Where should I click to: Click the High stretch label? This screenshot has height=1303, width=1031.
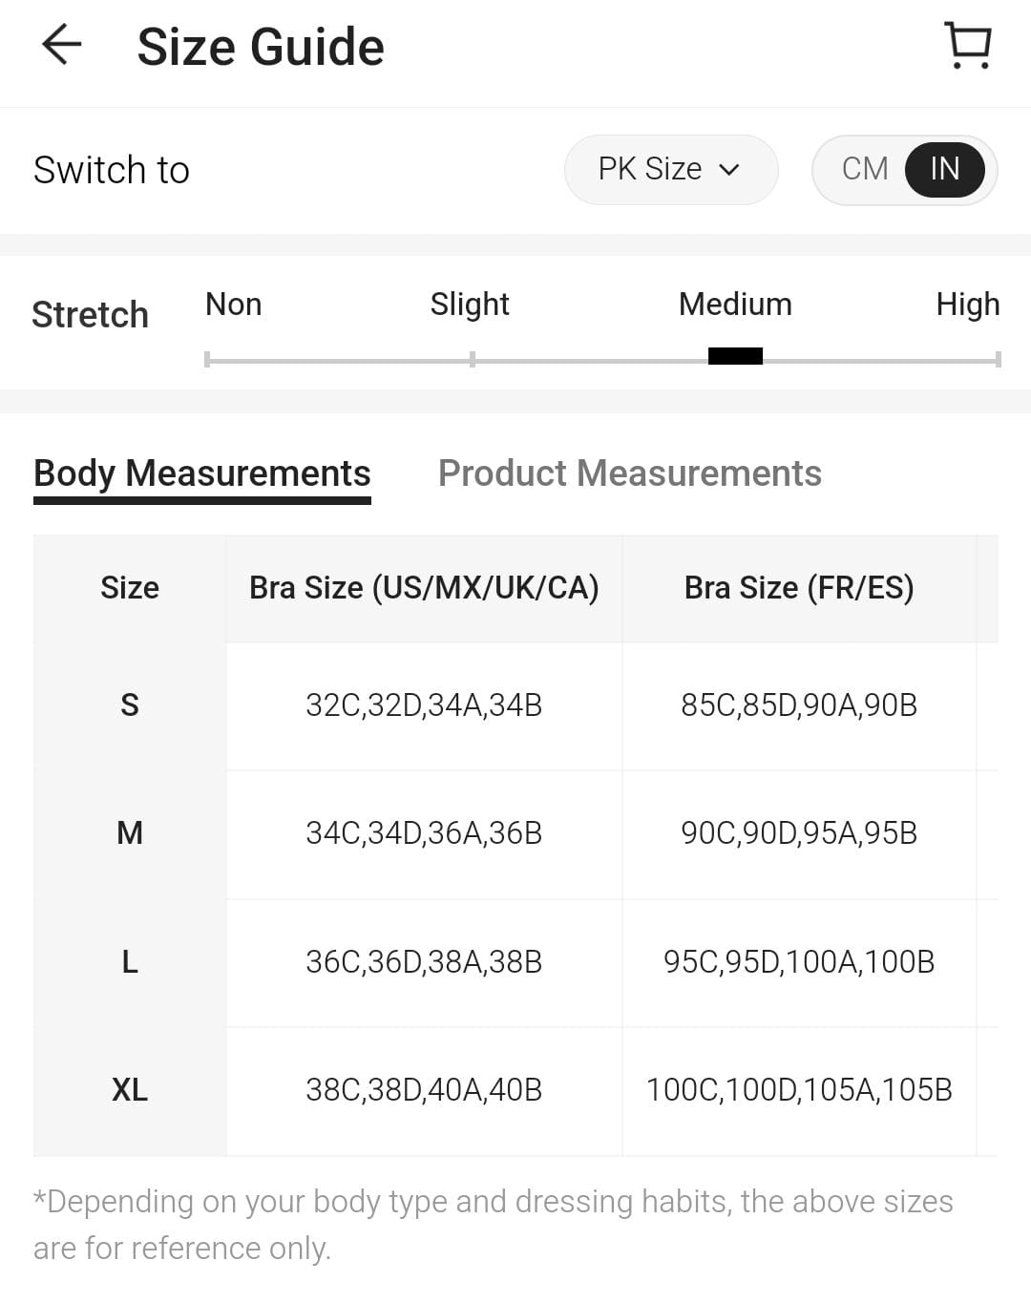pos(967,305)
